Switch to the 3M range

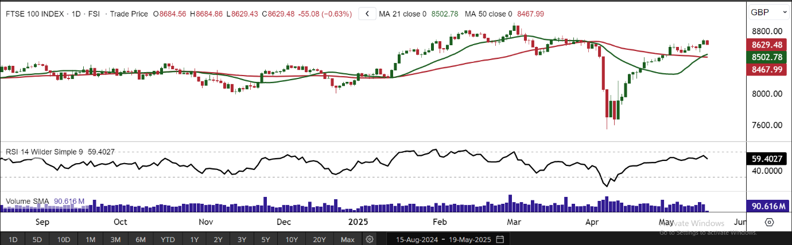pos(115,239)
